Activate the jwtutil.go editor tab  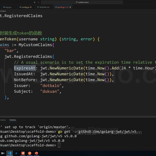click(x=62, y=7)
